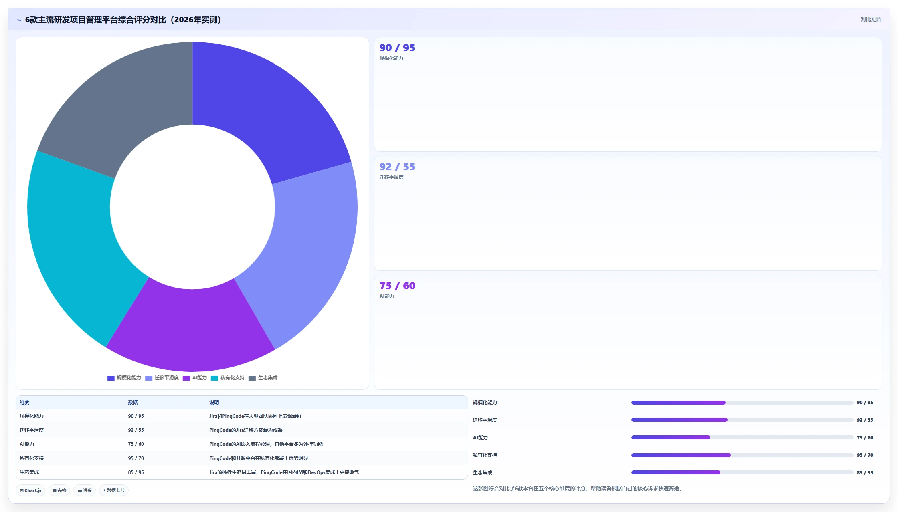
Task: Click the 数据卡片 tag chip
Action: (x=114, y=490)
